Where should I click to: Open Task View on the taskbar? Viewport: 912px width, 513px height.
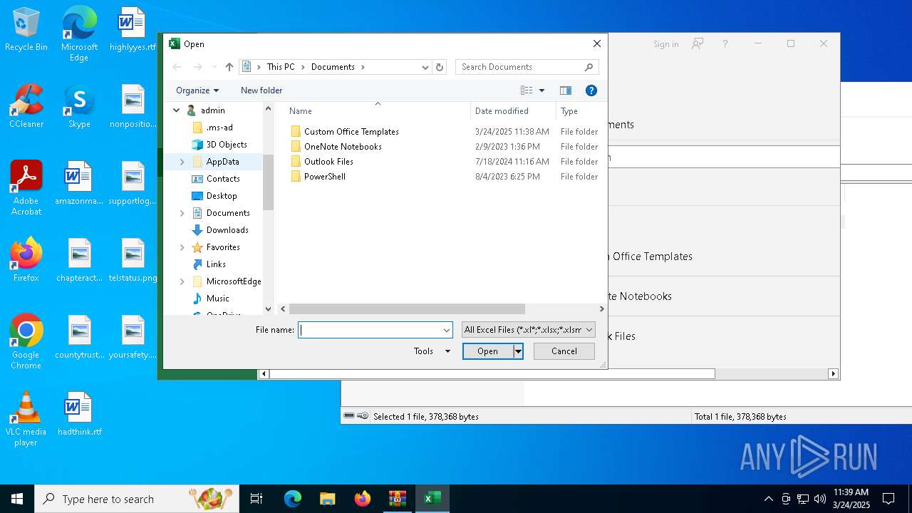tap(256, 499)
